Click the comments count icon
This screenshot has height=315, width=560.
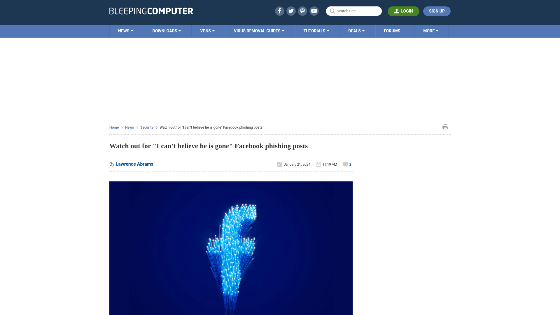point(345,164)
